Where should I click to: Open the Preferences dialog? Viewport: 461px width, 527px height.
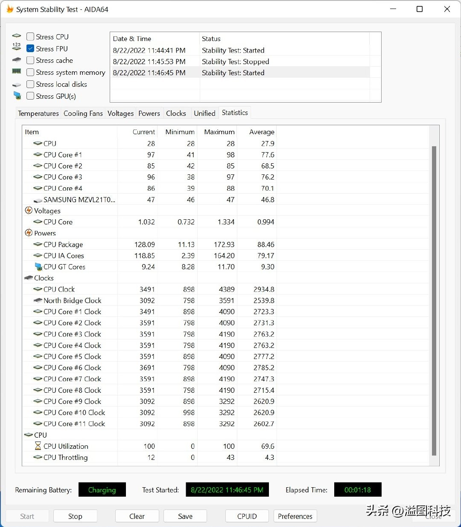coord(295,516)
